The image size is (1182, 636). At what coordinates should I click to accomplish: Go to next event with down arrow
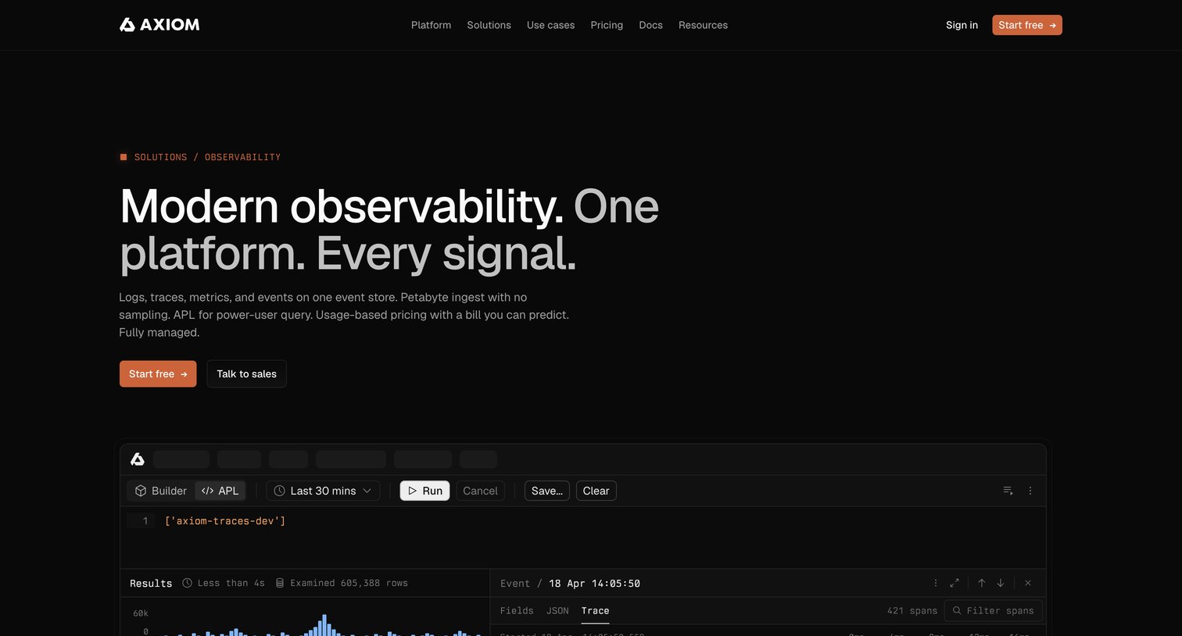(1001, 583)
